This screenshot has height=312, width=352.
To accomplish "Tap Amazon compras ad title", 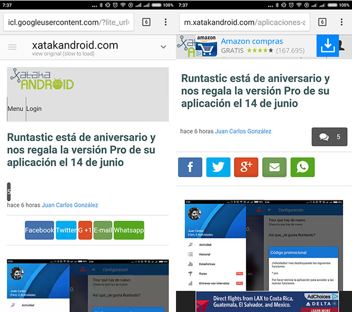I will tap(252, 41).
